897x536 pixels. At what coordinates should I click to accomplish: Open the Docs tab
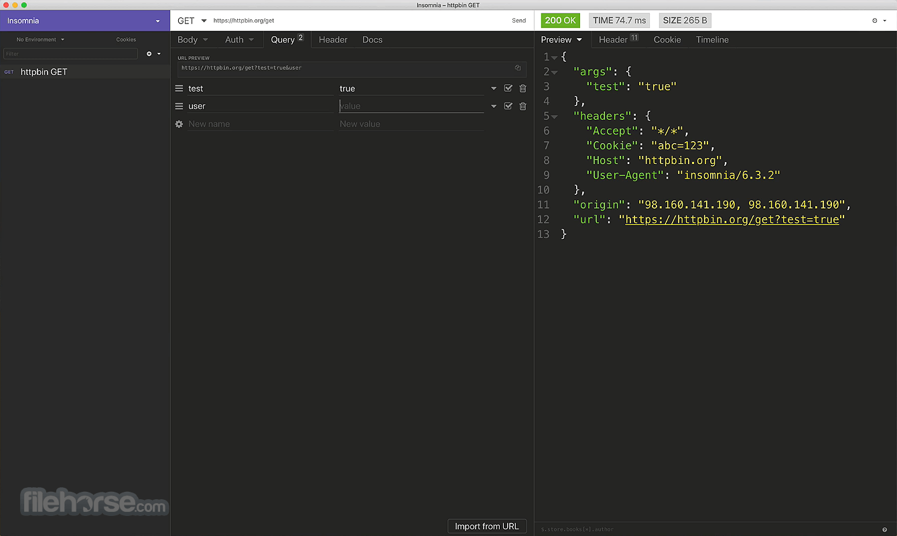pyautogui.click(x=372, y=39)
